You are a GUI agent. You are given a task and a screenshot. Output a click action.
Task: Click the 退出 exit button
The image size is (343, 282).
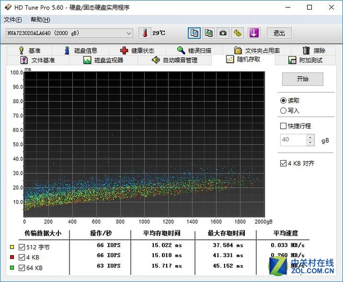pos(279,33)
